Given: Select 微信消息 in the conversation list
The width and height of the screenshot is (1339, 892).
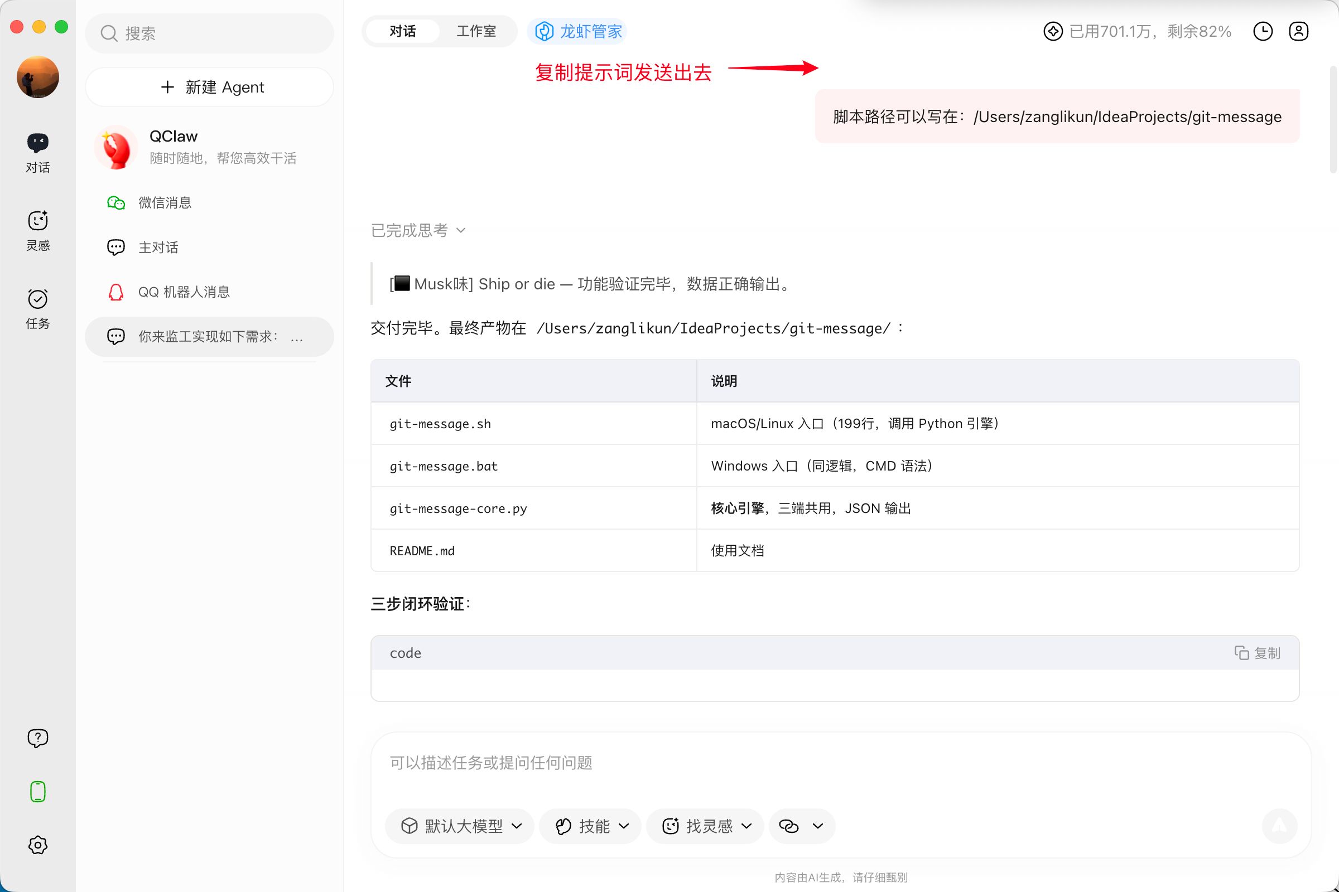Looking at the screenshot, I should [x=165, y=202].
